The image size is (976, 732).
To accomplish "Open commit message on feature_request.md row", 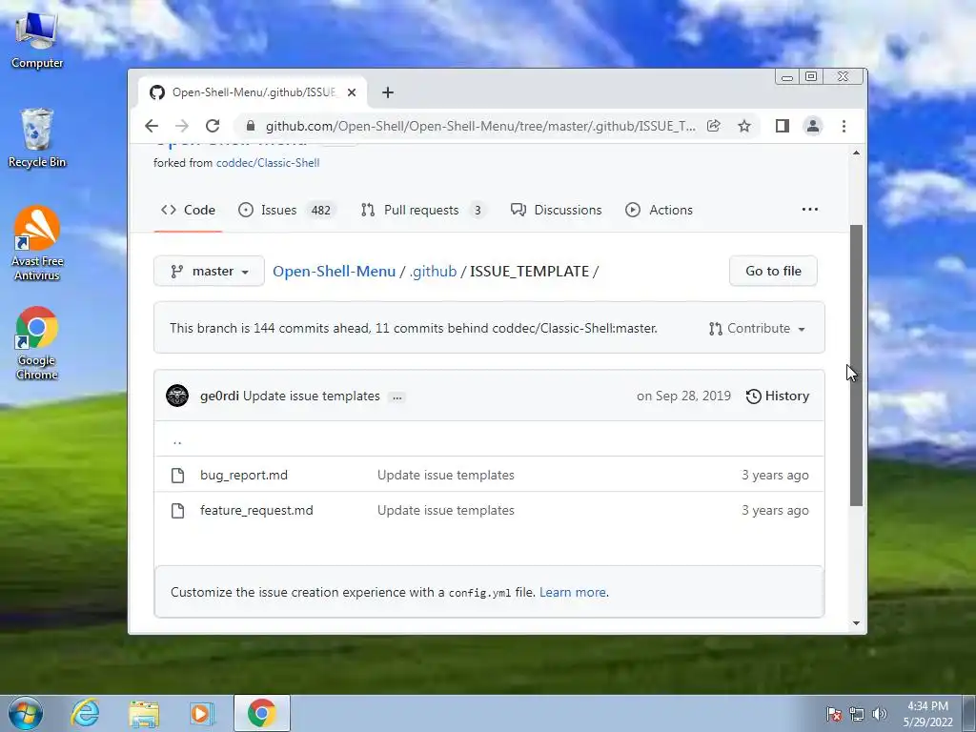I will pos(446,511).
